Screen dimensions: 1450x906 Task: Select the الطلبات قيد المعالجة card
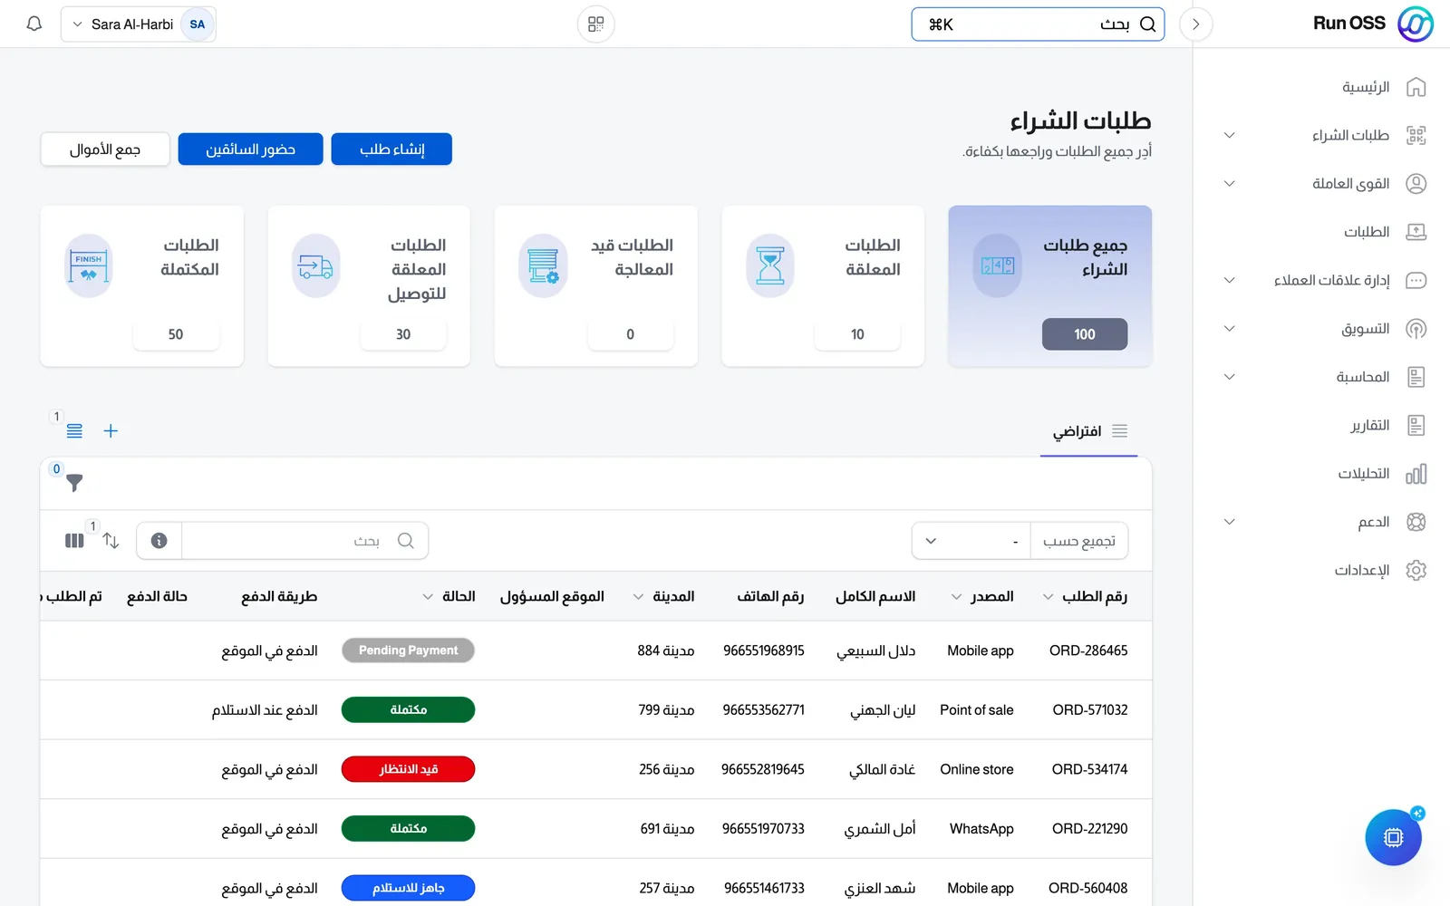click(x=595, y=285)
